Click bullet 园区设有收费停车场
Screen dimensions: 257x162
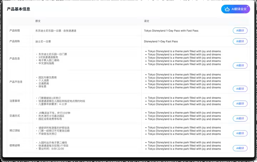[50, 119]
